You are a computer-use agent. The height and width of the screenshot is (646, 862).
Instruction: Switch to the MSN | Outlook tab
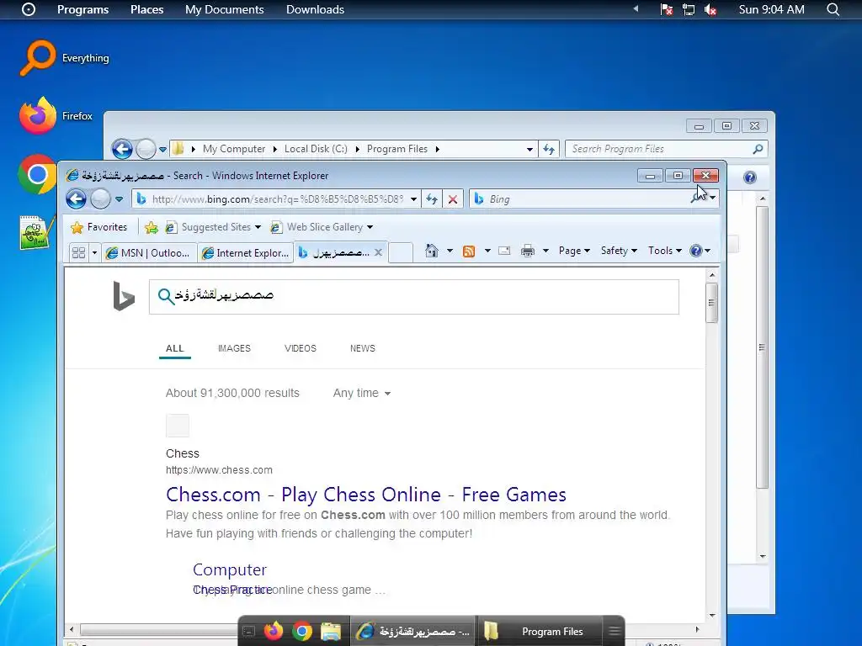pos(148,252)
